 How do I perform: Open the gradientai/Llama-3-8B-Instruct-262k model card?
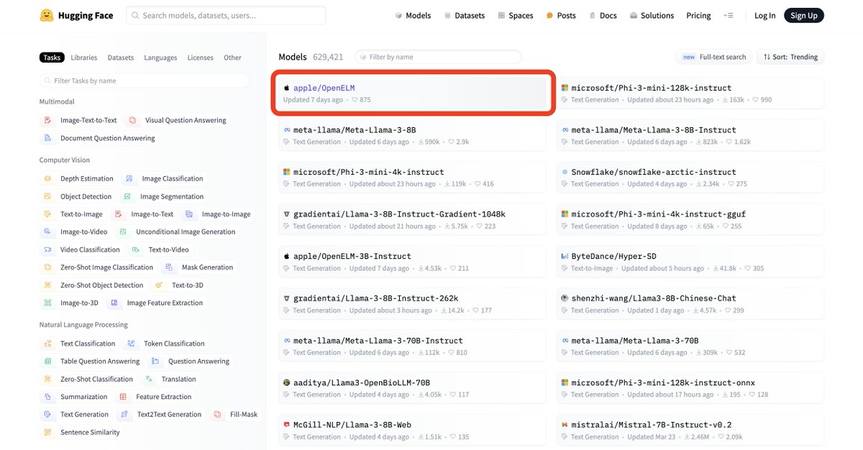412,304
